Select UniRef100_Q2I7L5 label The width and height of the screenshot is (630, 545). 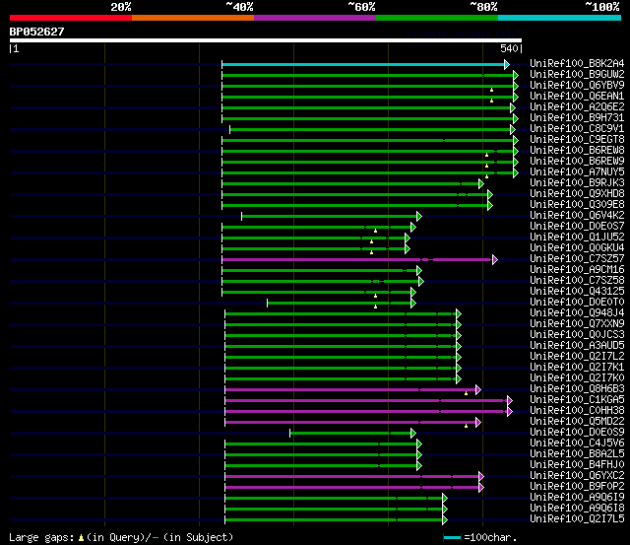point(577,519)
